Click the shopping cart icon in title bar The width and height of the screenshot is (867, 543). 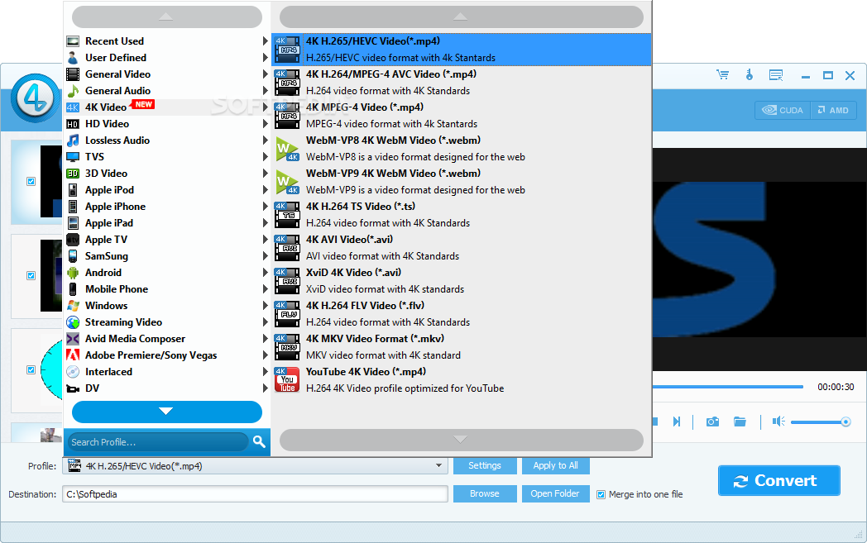coord(722,74)
